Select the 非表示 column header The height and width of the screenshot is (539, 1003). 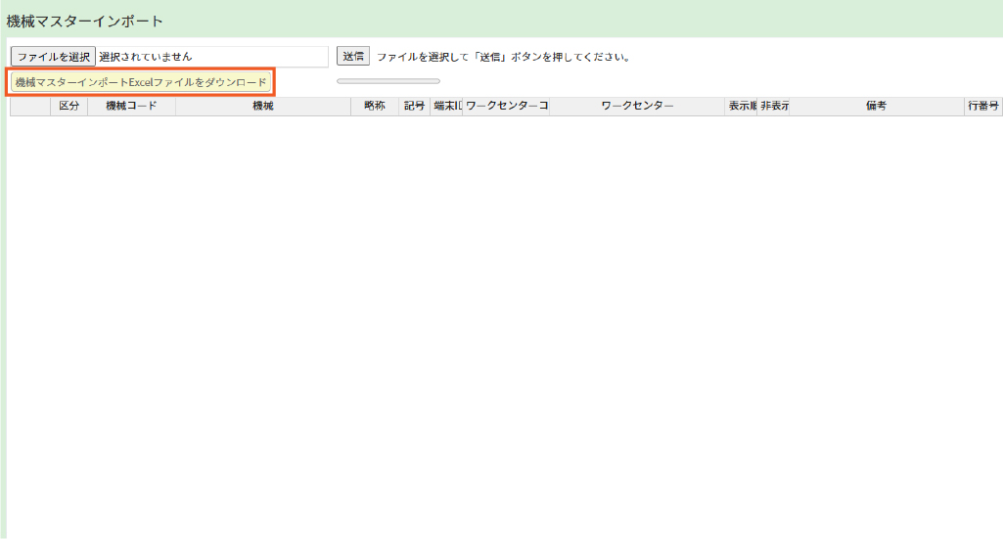point(774,106)
